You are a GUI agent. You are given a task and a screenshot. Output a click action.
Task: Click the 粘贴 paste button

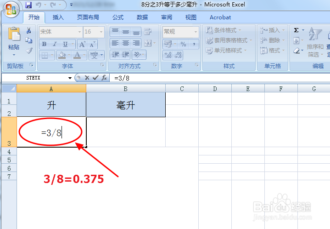tap(14, 38)
